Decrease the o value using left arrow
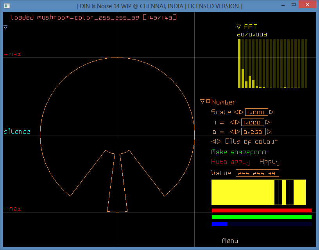The width and height of the screenshot is (319, 250). click(233, 132)
